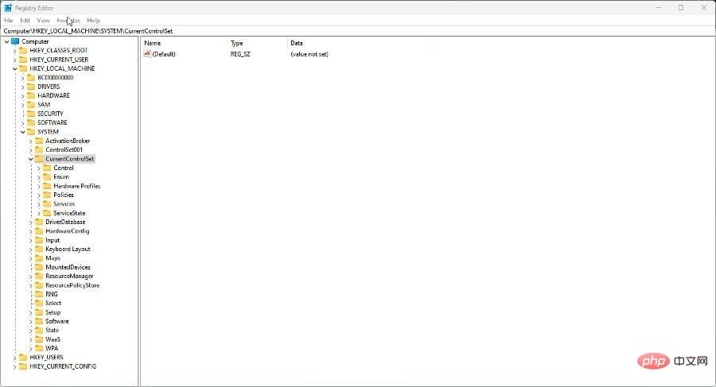
Task: Expand the HKEY_CURRENT_CONFIG chevron
Action: click(14, 366)
